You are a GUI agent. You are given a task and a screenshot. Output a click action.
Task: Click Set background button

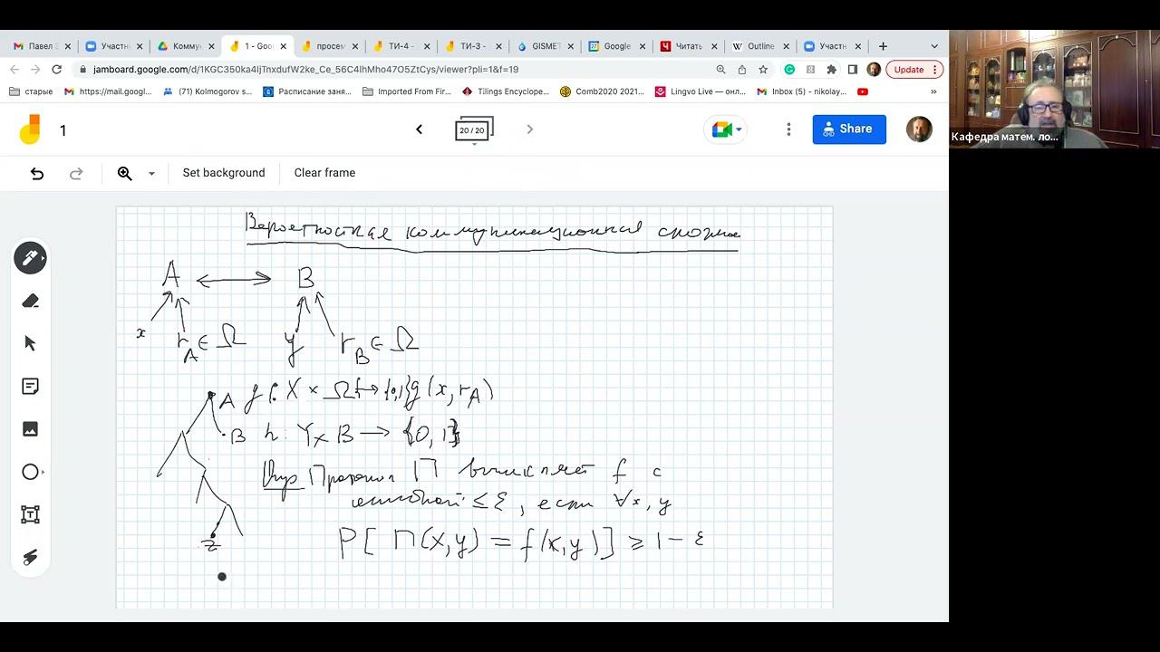pos(224,173)
